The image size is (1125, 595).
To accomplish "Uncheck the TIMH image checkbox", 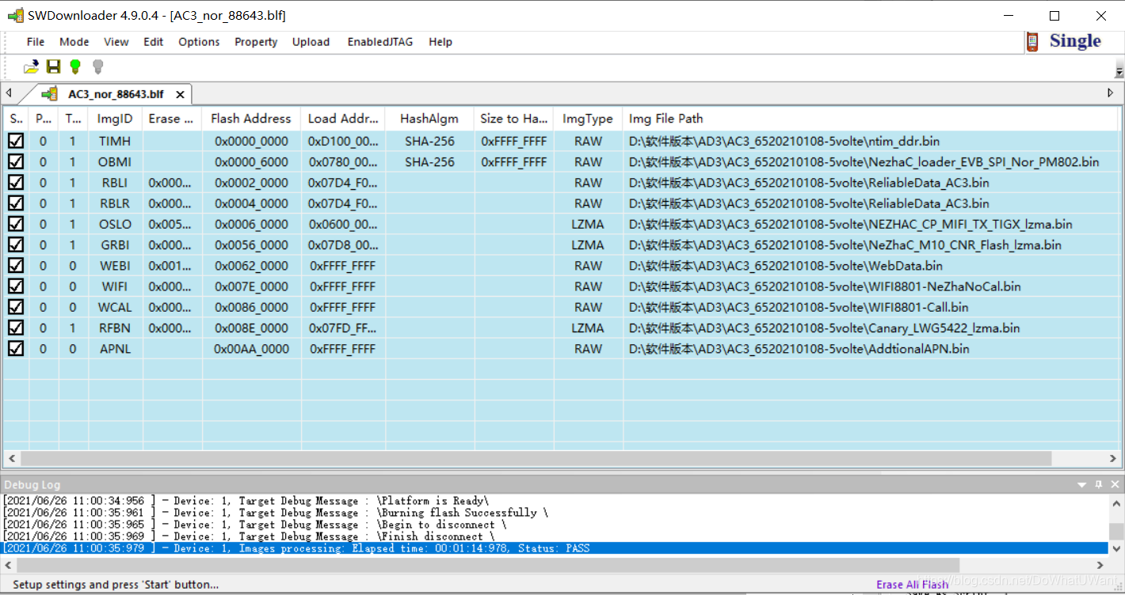I will [15, 141].
